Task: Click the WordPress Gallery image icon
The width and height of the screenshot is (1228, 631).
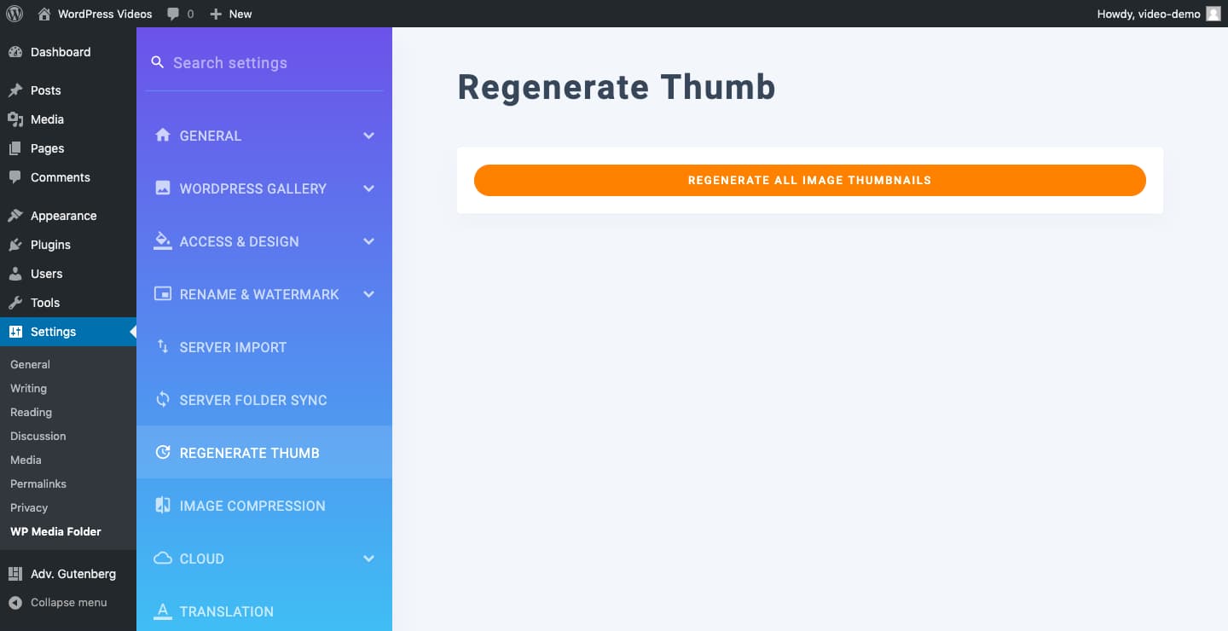Action: 162,188
